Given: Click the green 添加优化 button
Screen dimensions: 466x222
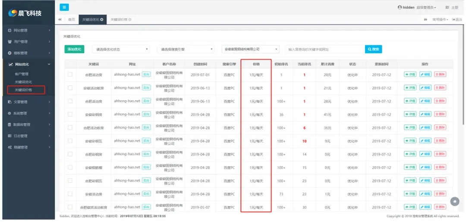Looking at the screenshot, I should point(74,49).
